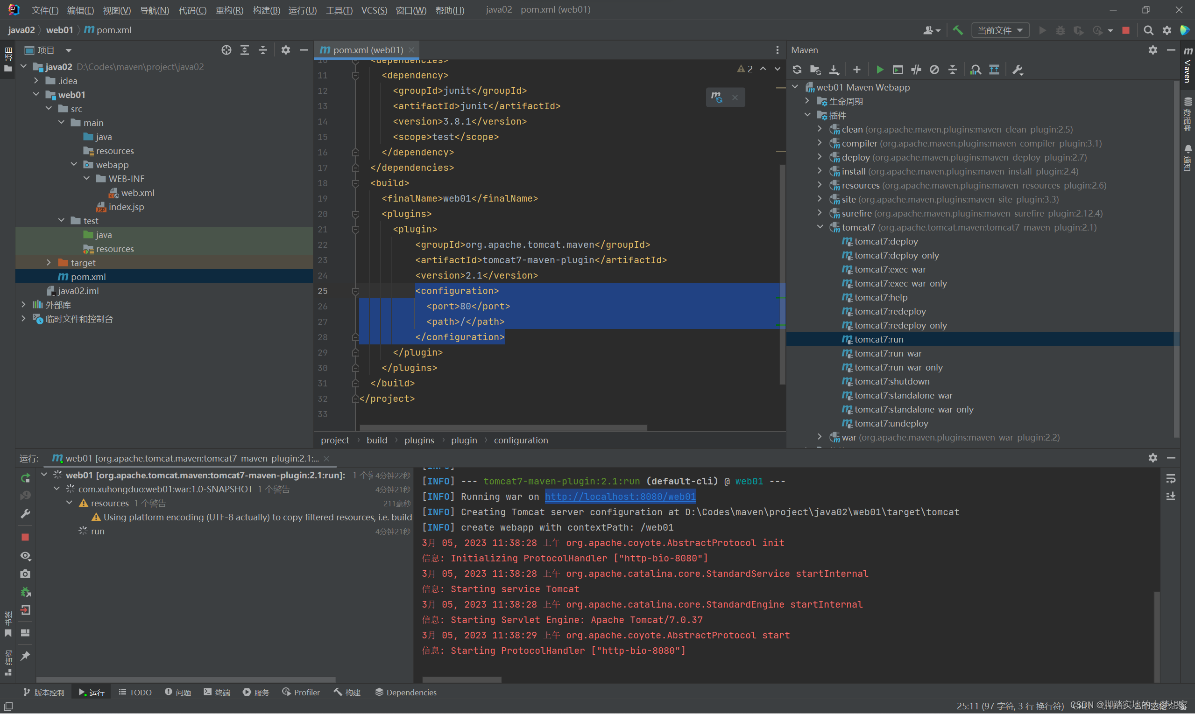Screen dimensions: 1195x714
Task: Open localhost:8080/web01 link in console
Action: 620,497
